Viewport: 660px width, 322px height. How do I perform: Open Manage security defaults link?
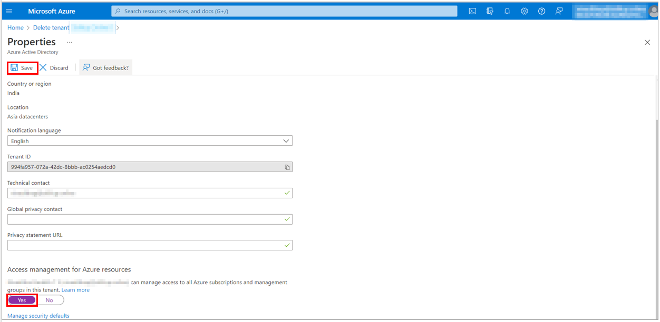(x=38, y=316)
